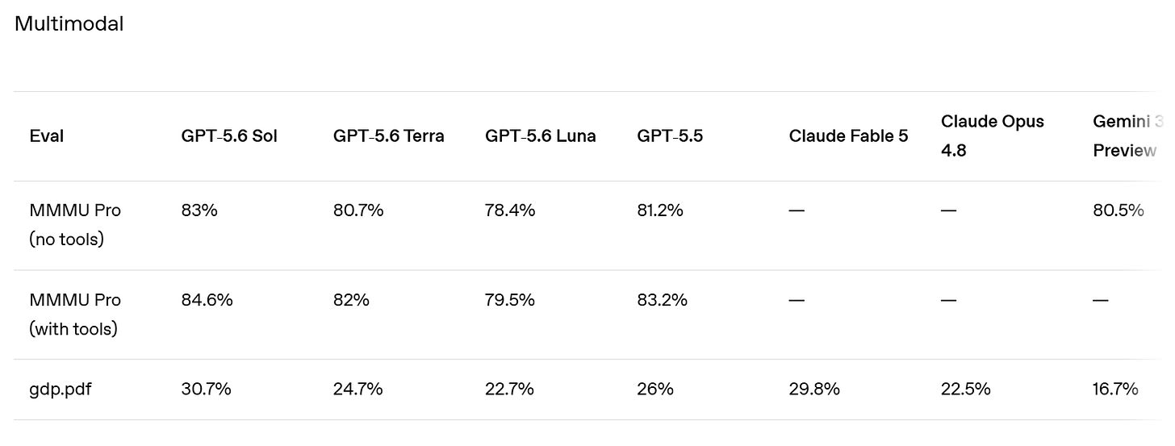The image size is (1175, 446).
Task: Click the GPT-5.6 Sol column header
Action: [x=229, y=136]
